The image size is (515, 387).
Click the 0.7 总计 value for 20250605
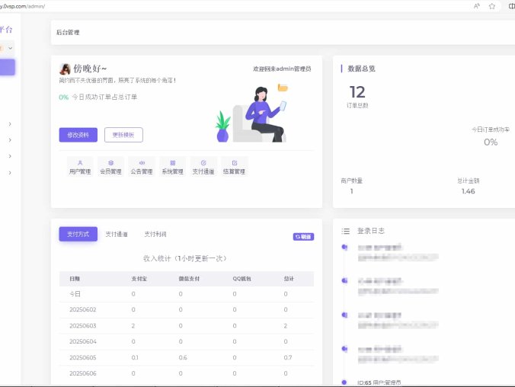tap(288, 357)
